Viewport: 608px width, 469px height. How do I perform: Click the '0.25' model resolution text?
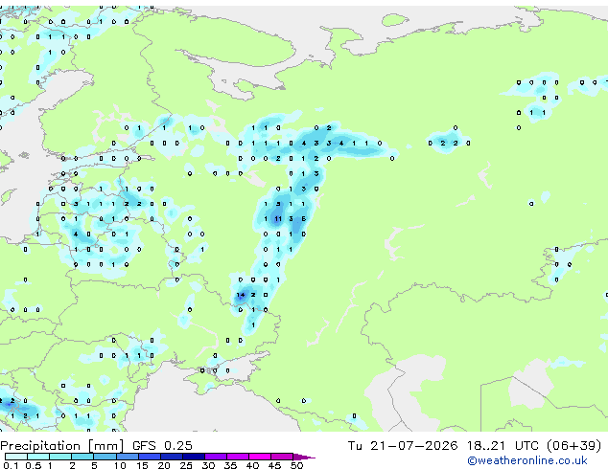pos(178,446)
